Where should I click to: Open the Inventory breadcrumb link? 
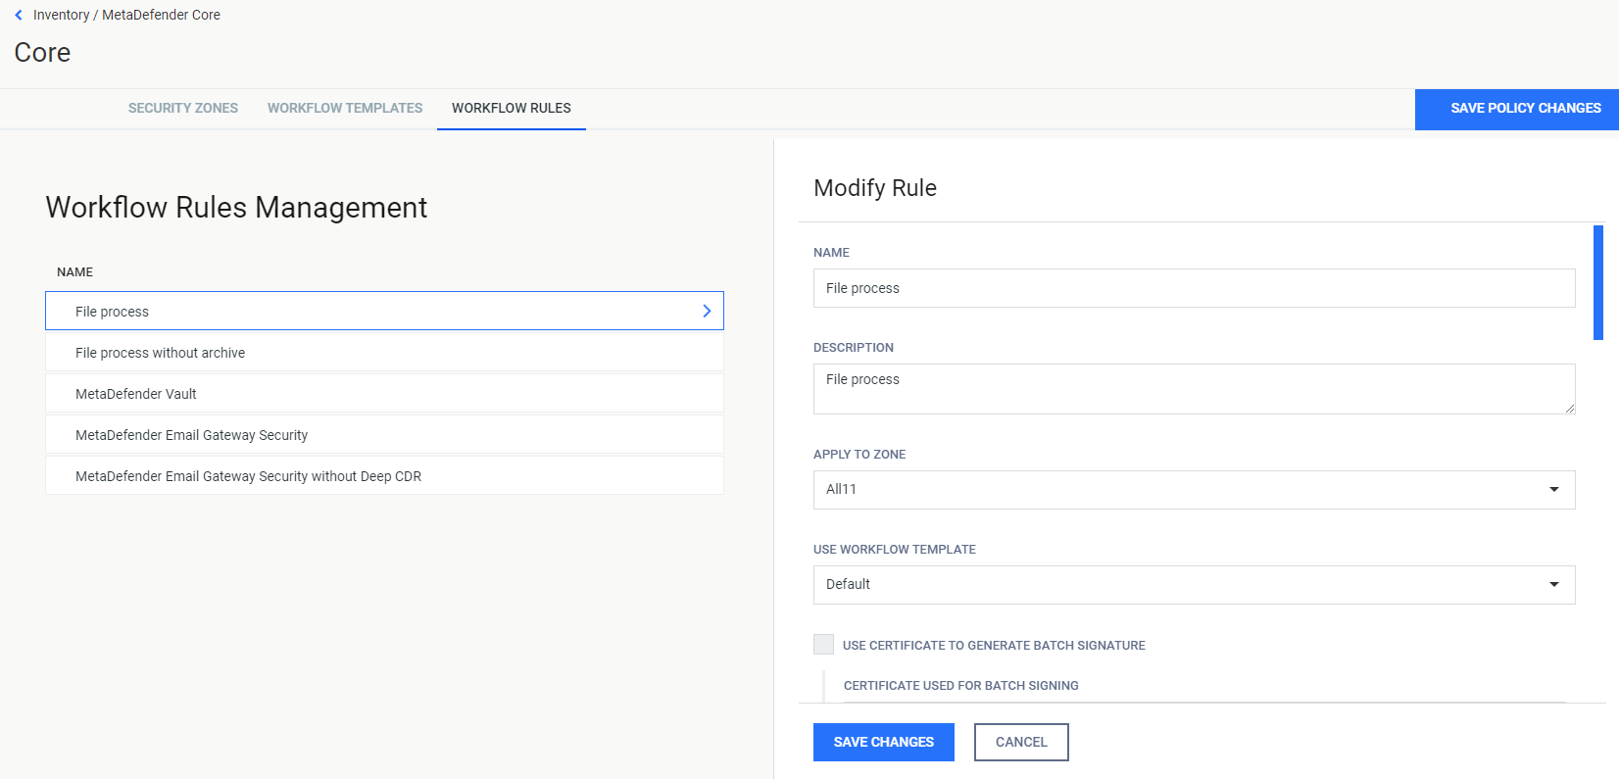pos(61,15)
